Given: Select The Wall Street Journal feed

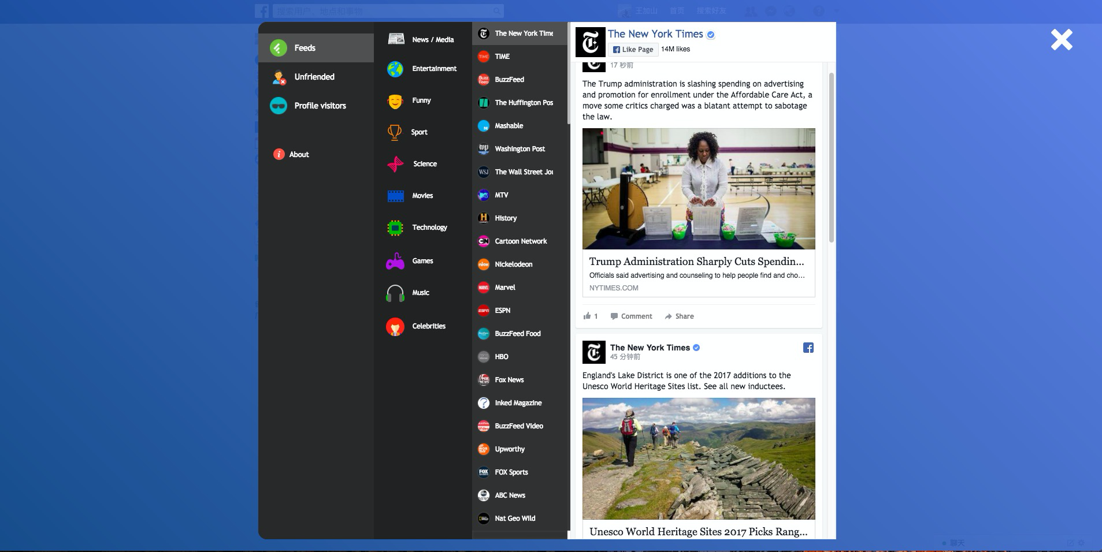Looking at the screenshot, I should click(520, 172).
